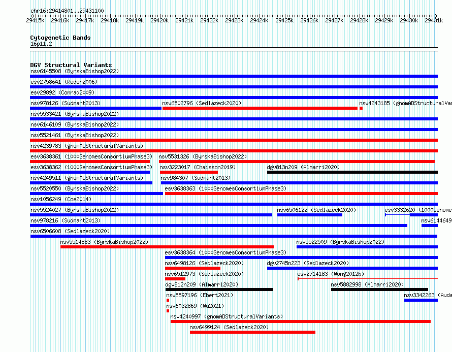Select the esv3638363 (1000GenomesConsortiumPhase3) label
The image size is (452, 352).
(x=225, y=188)
